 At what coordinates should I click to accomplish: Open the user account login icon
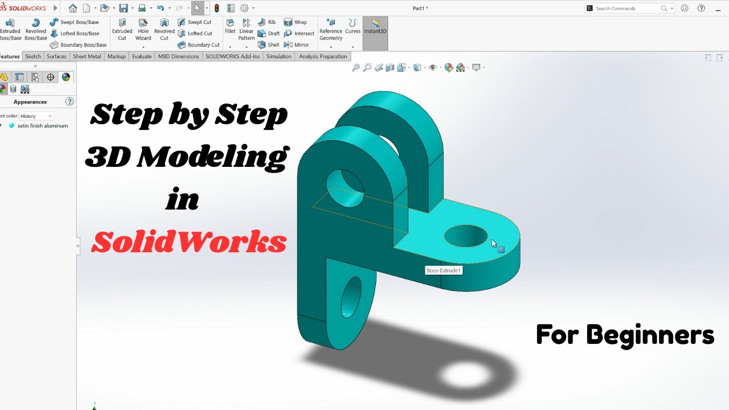[685, 8]
